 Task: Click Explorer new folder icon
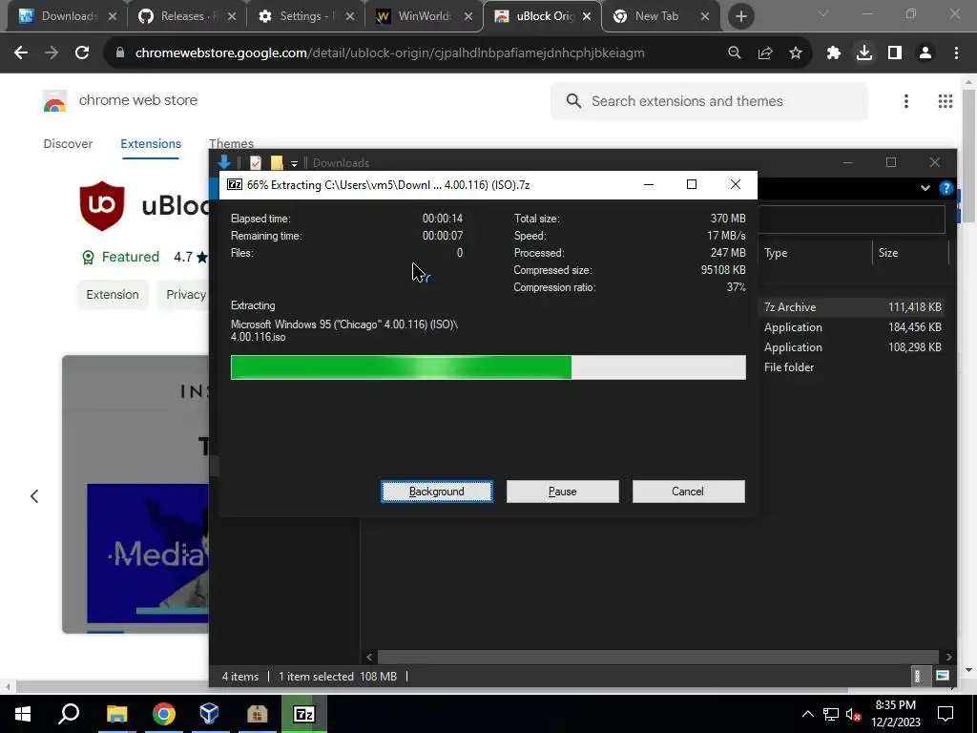(x=277, y=162)
